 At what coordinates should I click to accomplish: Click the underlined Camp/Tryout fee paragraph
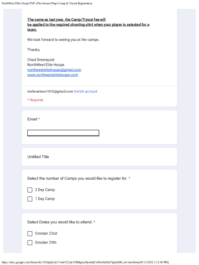click(x=88, y=25)
